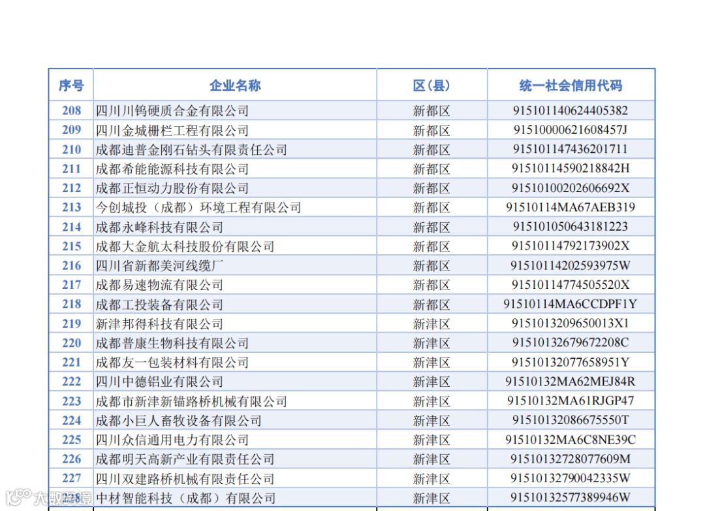The image size is (705, 511).
Task: Select credit code 915101147436201711
Action: tap(571, 149)
